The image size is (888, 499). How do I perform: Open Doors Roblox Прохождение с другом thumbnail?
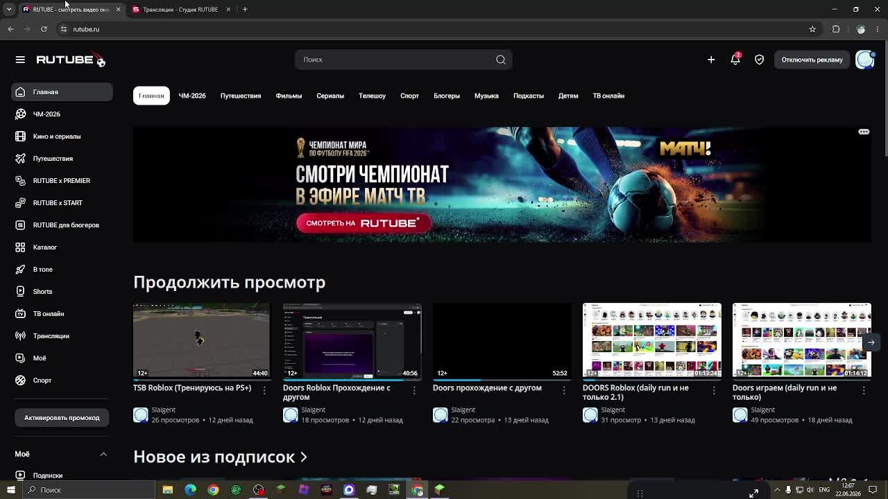point(352,340)
